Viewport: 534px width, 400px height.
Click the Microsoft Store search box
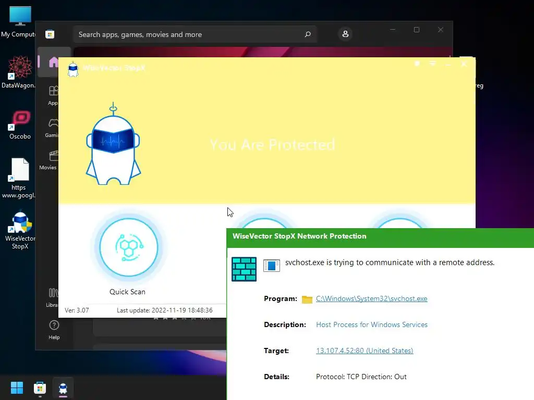(x=195, y=34)
